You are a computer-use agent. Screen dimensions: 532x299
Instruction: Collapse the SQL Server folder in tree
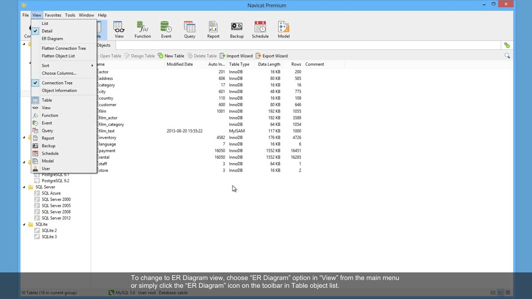point(24,187)
